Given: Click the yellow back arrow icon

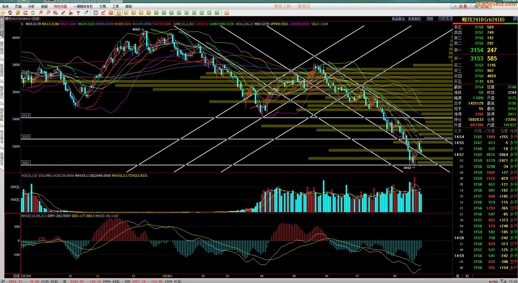Looking at the screenshot, I should coord(3,13).
